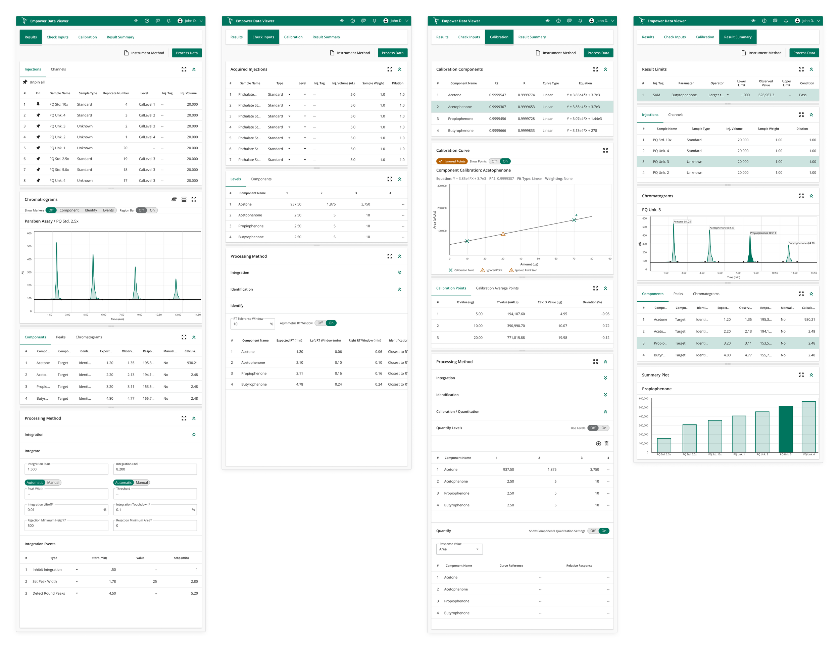This screenshot has height=649, width=839.
Task: Collapse the Calibration / Quantitation section
Action: click(x=605, y=412)
